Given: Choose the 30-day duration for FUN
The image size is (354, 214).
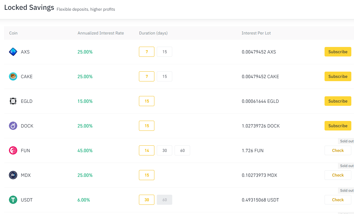Looking at the screenshot, I should coord(164,150).
